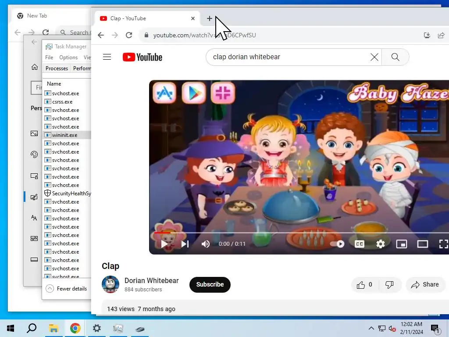449x337 pixels.
Task: Select the SecurityHealthSy process row
Action: (67, 194)
